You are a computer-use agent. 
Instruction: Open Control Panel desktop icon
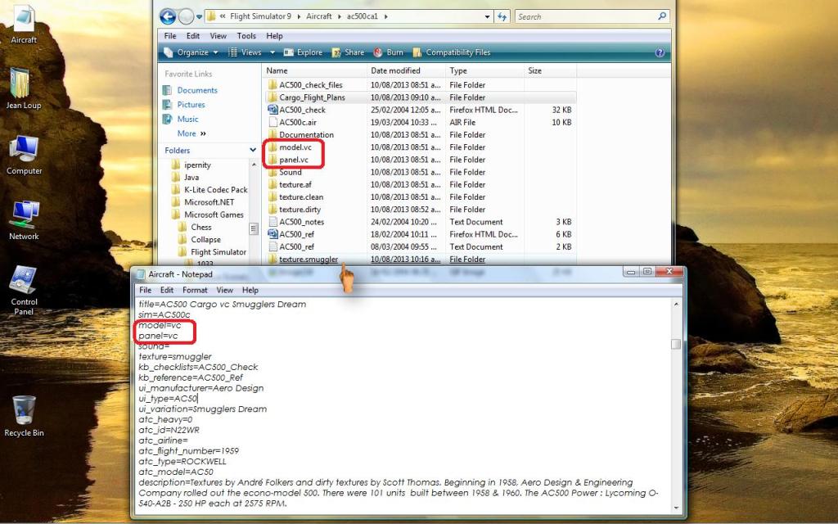tap(24, 291)
